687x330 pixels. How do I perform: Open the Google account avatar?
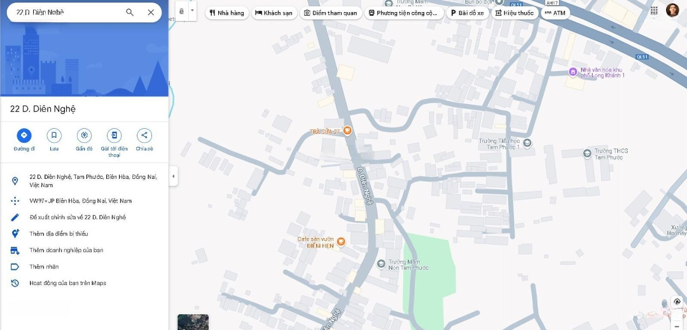click(672, 10)
